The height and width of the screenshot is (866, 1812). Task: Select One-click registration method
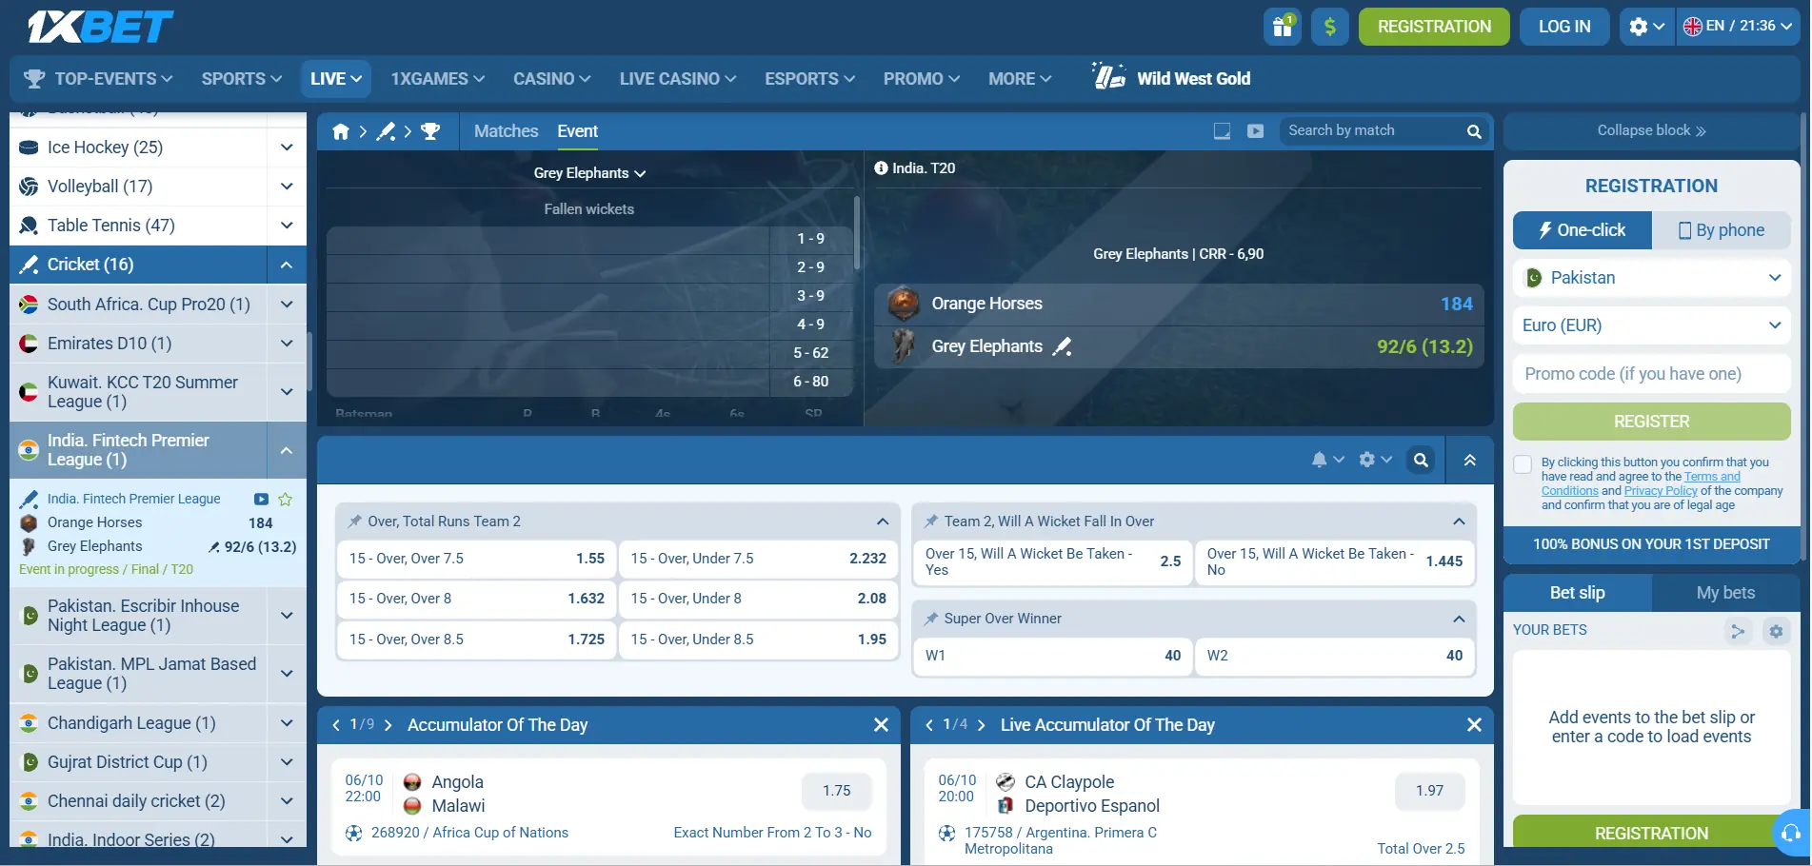[1583, 230]
